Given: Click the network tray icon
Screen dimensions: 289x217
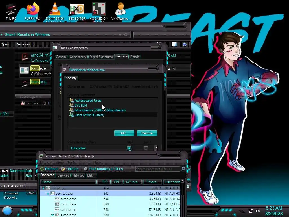Looking at the screenshot, I should 251,211.
